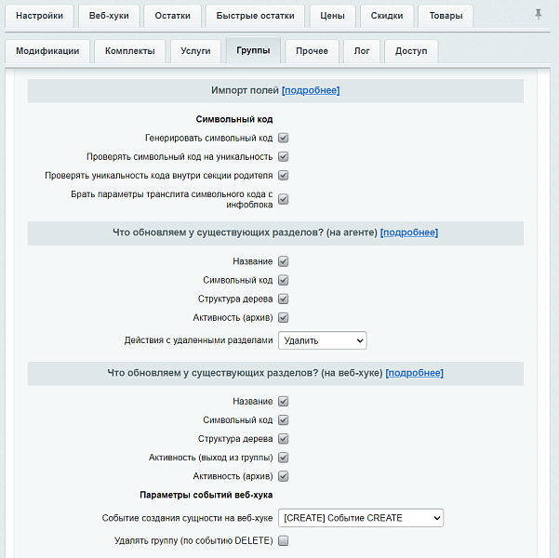
Task: Uncheck Генерировать символьный код checkbox
Action: 284,138
